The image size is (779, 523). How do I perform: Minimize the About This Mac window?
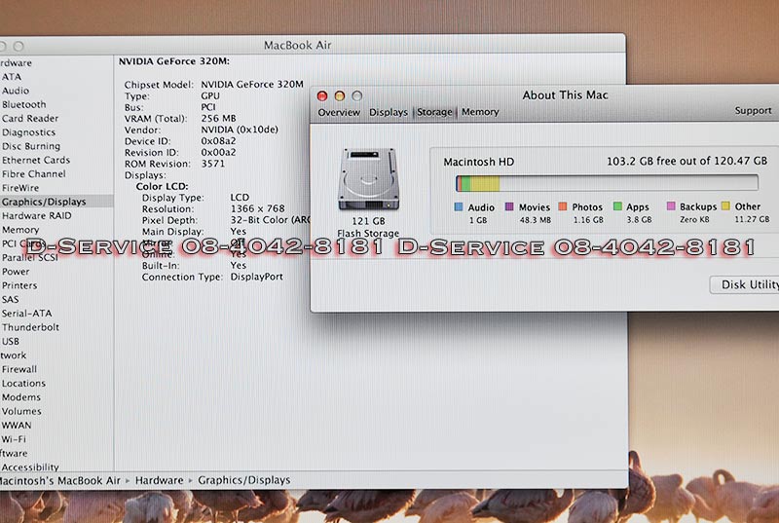[339, 95]
